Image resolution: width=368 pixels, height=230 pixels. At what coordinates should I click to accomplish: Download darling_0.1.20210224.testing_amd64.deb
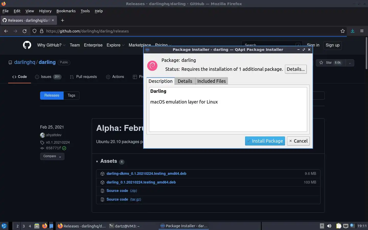141,182
